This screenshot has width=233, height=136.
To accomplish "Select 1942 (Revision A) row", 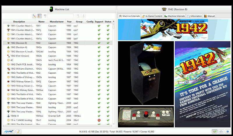I will click(x=19, y=47).
